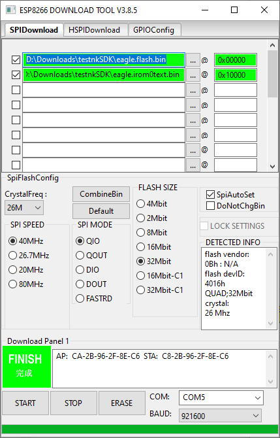Select the SPIDownload tab

(34, 29)
